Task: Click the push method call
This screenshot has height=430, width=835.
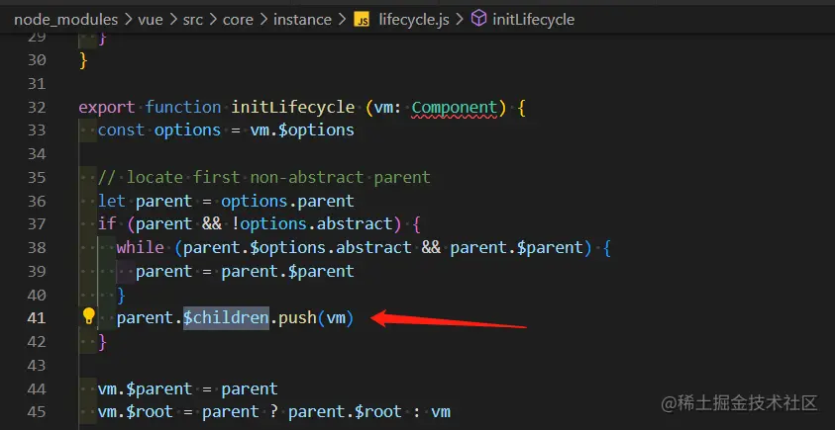Action: [x=297, y=317]
